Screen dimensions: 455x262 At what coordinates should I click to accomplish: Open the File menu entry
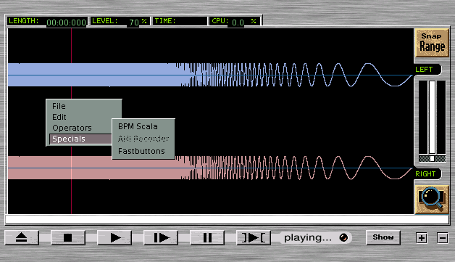point(59,106)
